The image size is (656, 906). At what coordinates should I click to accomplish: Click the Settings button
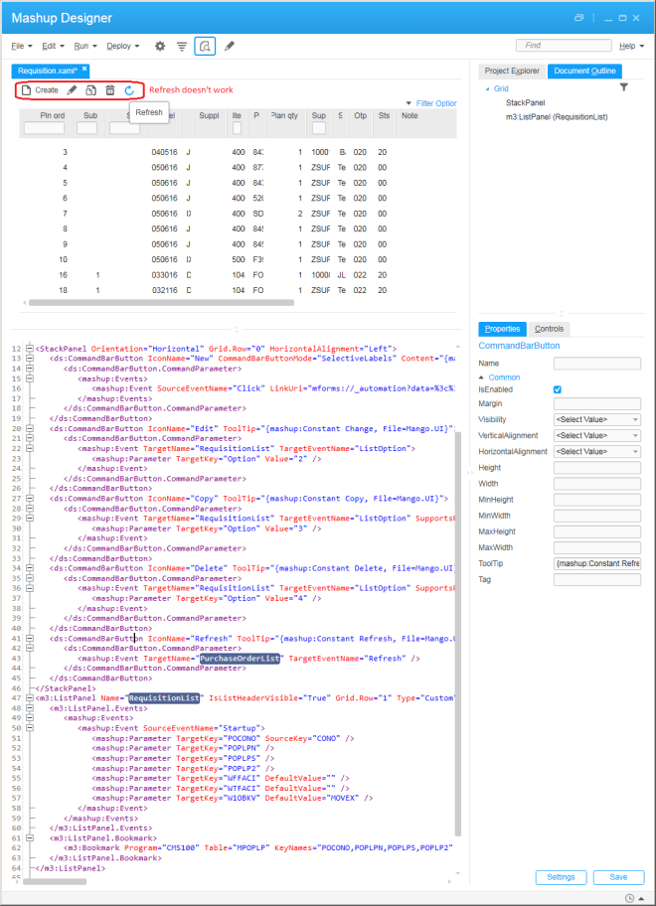pyautogui.click(x=561, y=877)
